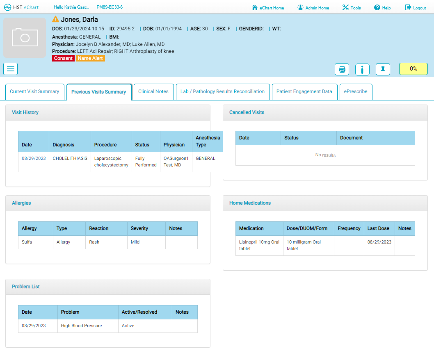Click the 0% chart completion indicator

coord(413,69)
